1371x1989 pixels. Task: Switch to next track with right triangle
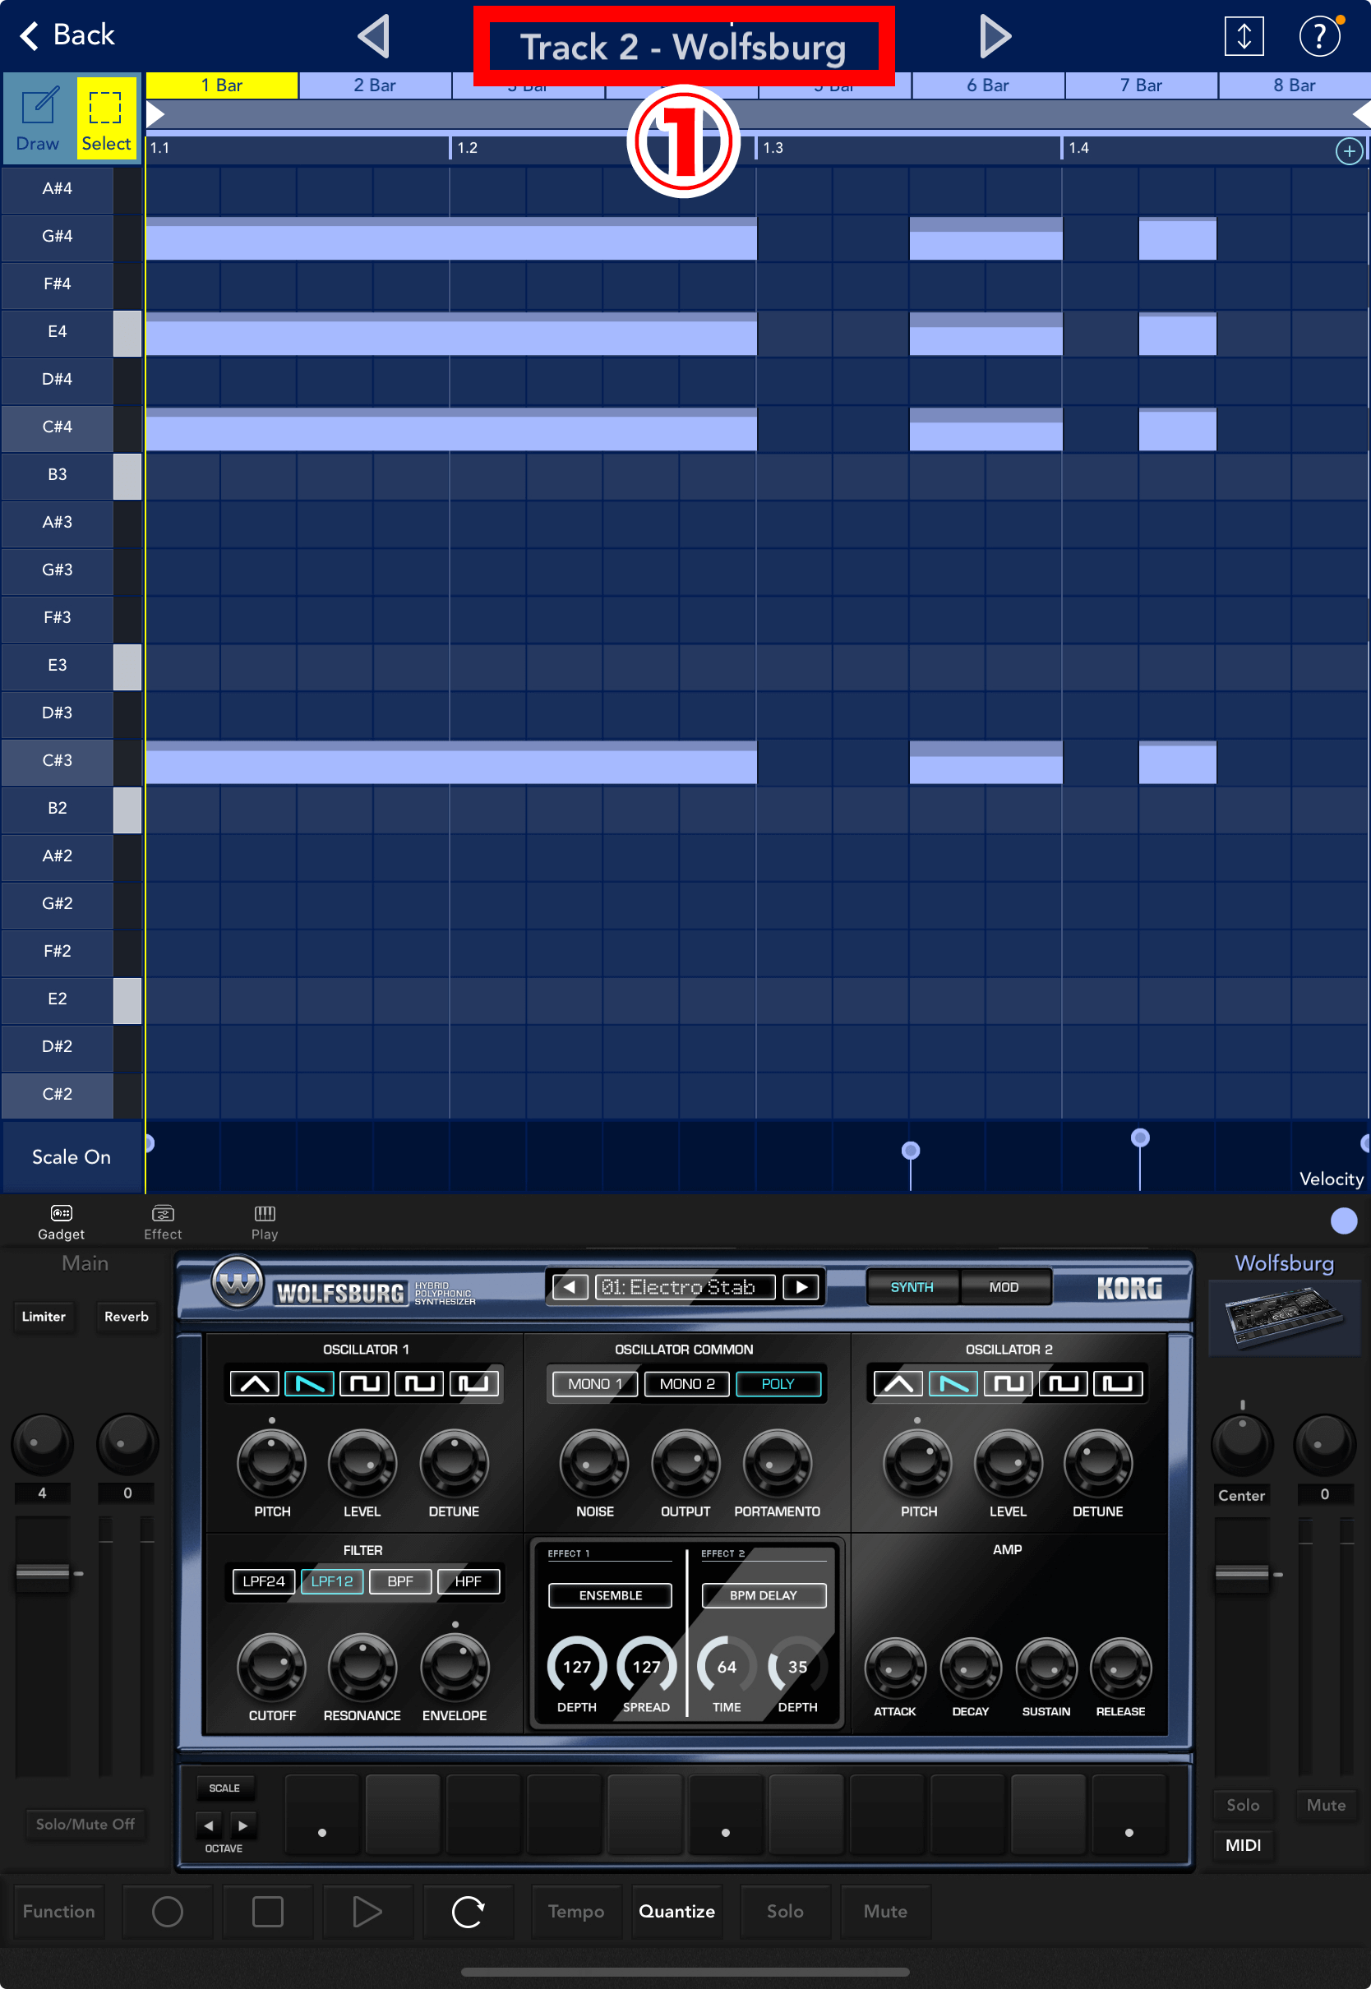pyautogui.click(x=995, y=36)
